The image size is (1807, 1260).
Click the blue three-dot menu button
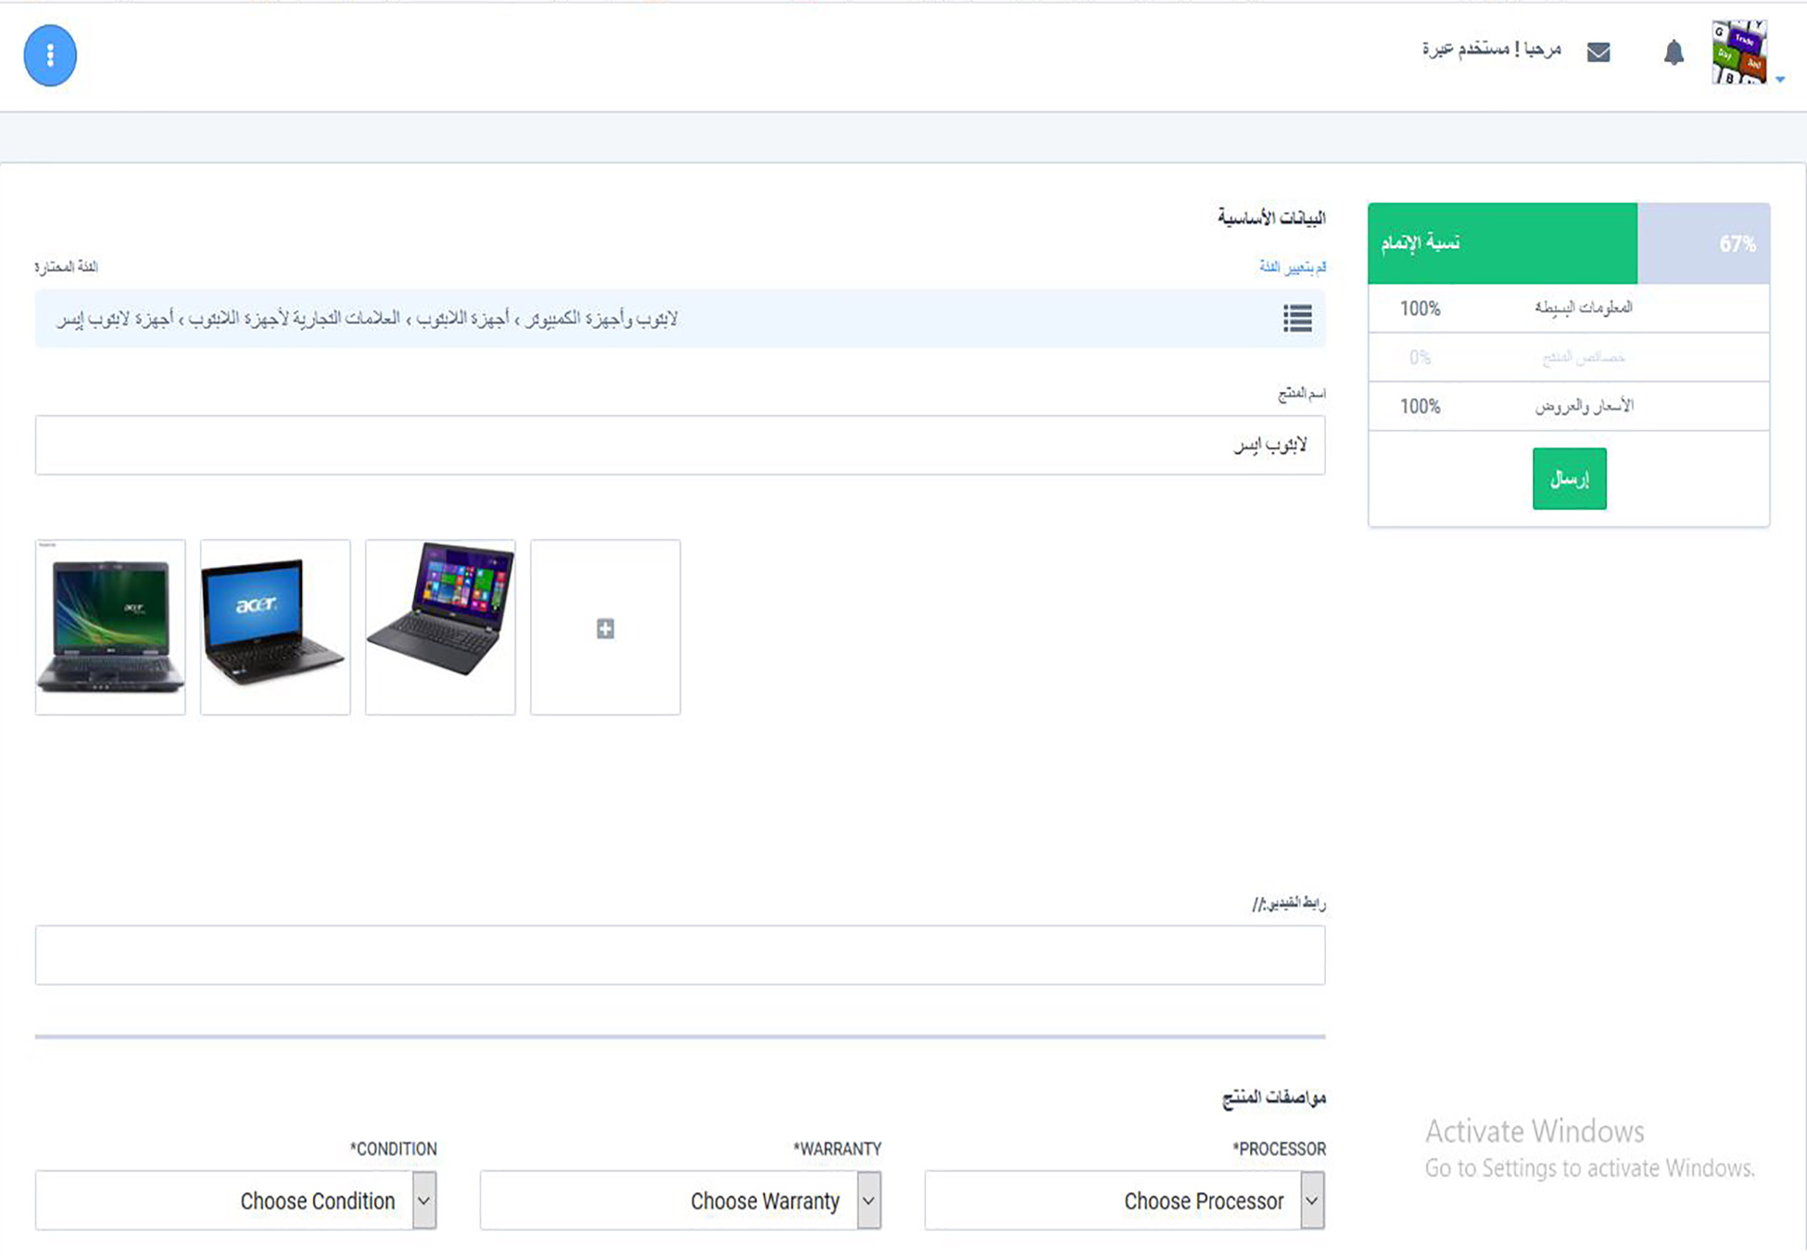[50, 56]
